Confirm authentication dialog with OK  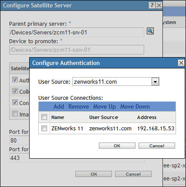pyautogui.click(x=117, y=146)
